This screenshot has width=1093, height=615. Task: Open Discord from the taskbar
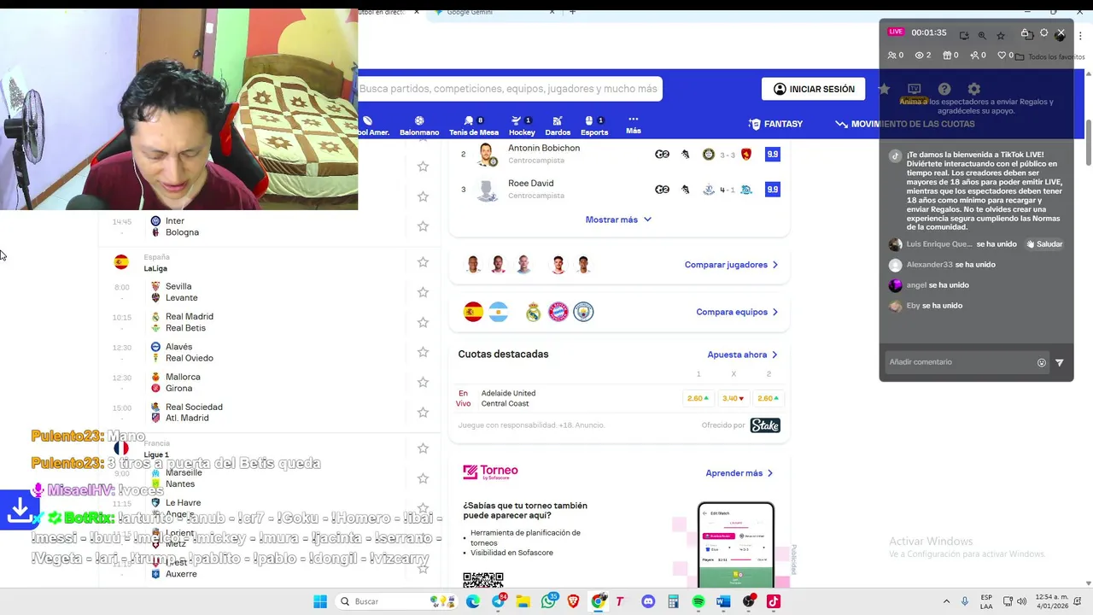648,601
